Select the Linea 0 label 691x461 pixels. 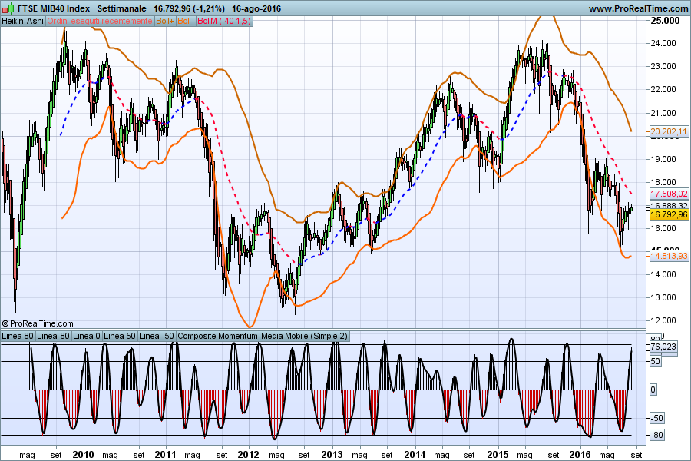coord(86,336)
